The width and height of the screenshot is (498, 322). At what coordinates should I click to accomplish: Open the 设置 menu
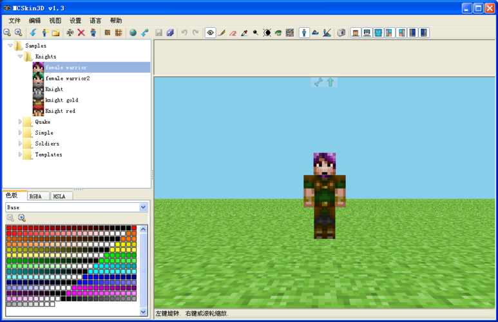coord(75,21)
